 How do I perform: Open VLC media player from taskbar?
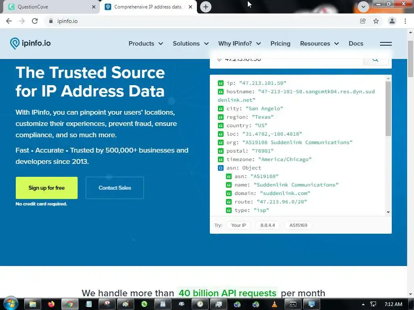click(275, 304)
